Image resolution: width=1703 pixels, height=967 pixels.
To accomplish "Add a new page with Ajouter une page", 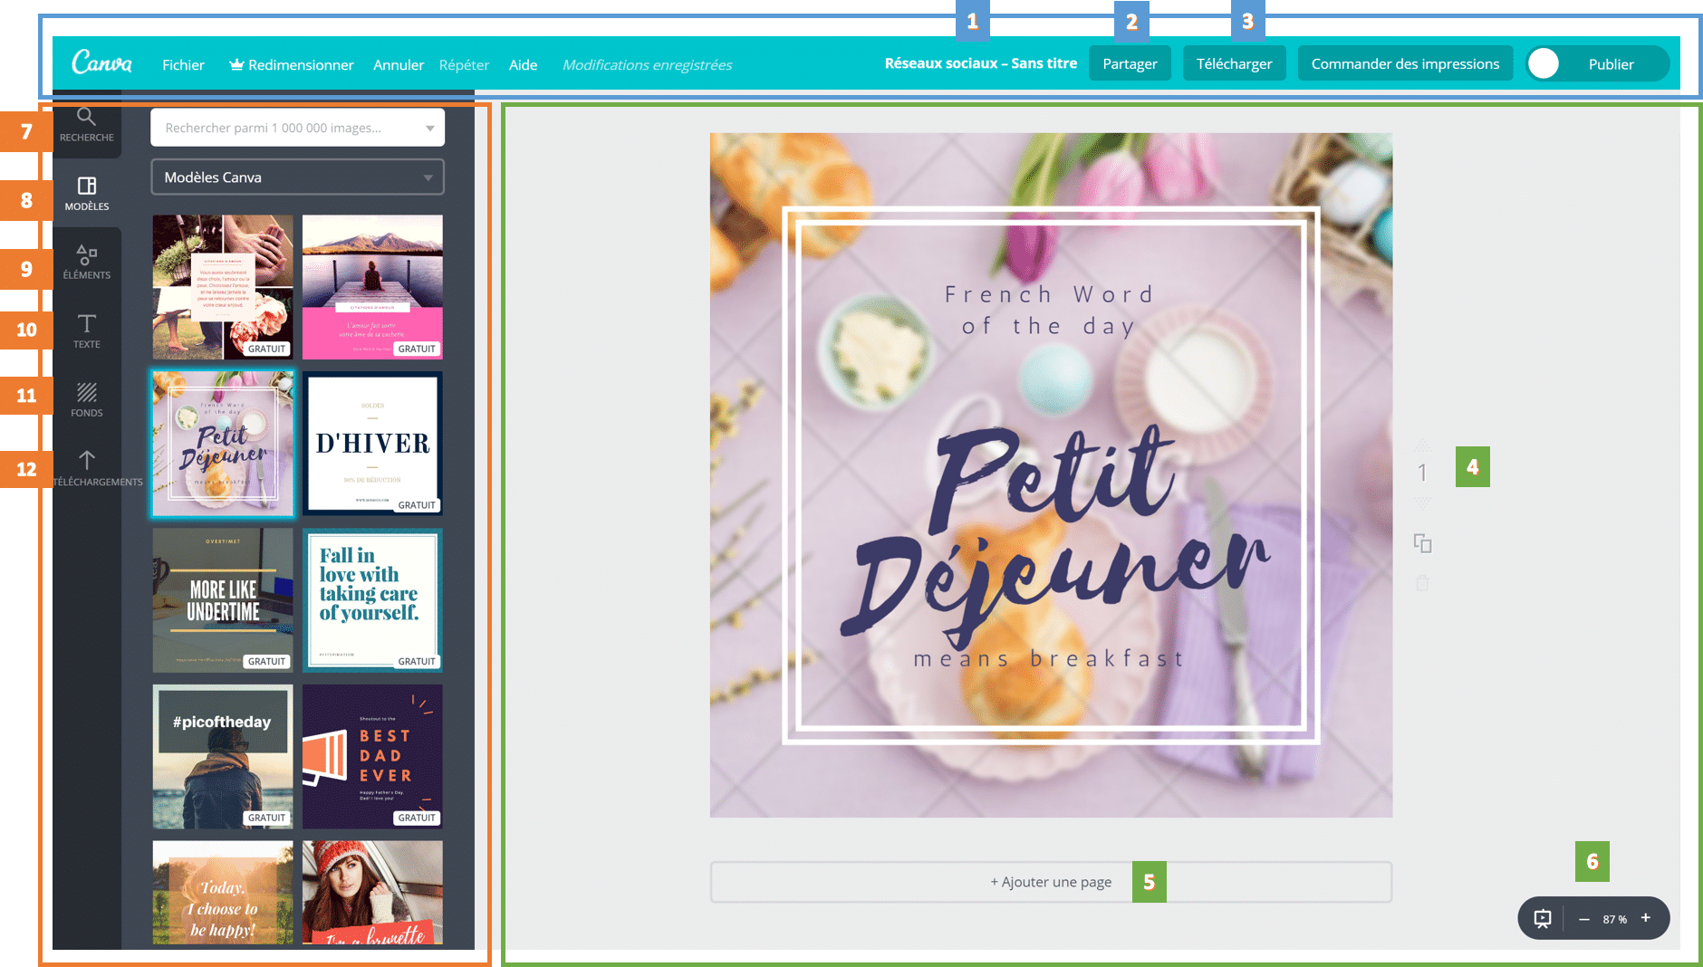I will tap(1050, 881).
